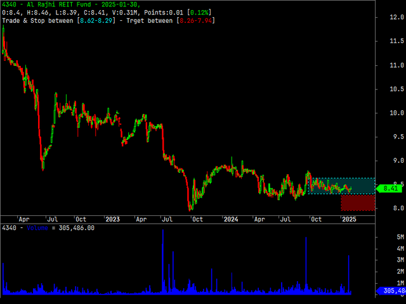Click the 10.0 price axis label
Viewport: 406px width, 304px height.
pos(396,113)
